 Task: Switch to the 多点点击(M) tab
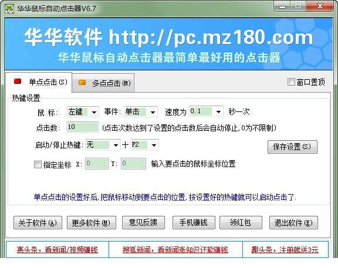pos(103,83)
